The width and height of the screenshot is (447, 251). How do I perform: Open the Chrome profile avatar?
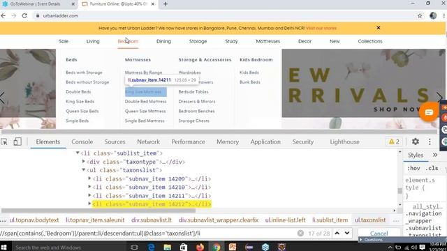pyautogui.click(x=433, y=15)
